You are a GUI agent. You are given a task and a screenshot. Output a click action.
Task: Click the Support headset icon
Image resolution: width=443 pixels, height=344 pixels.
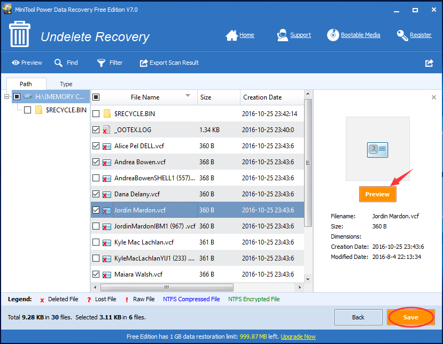point(282,35)
